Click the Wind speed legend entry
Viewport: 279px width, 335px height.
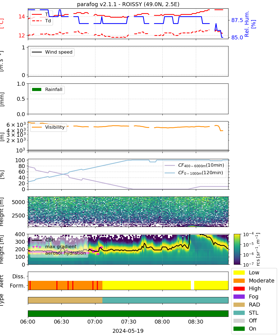(x=52, y=52)
